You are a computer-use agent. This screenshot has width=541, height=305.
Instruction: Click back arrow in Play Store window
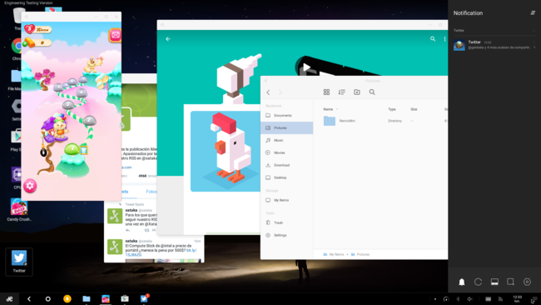click(168, 39)
